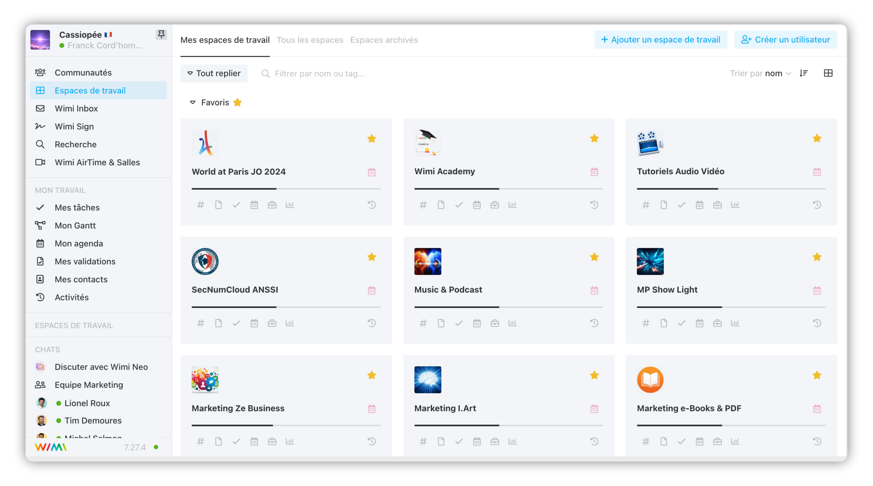Screen dimensions: 873x486
Task: Open the briefcase icon on World at Paris JO 2024
Action: [x=272, y=205]
